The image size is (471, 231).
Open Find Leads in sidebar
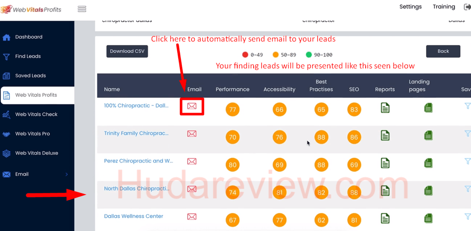click(28, 56)
